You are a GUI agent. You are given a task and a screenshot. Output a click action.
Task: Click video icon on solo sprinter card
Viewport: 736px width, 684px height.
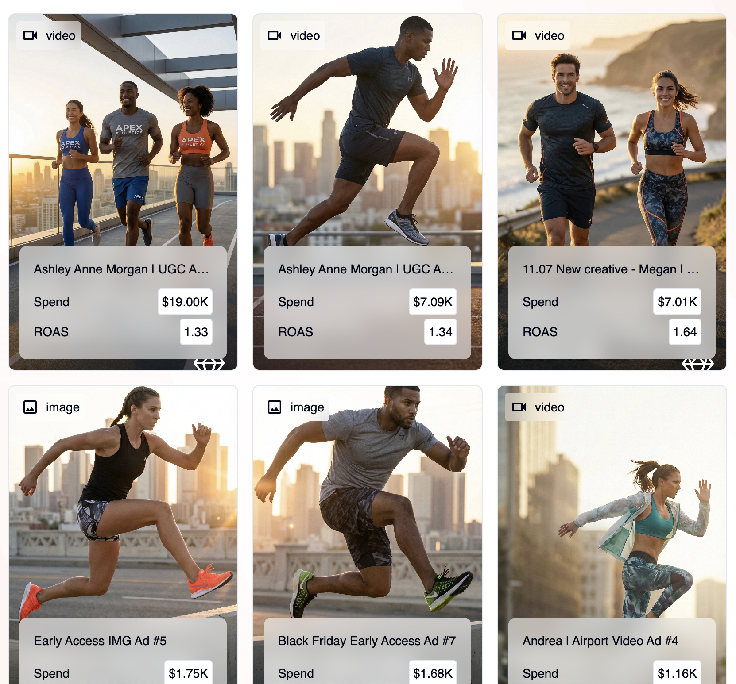(275, 35)
